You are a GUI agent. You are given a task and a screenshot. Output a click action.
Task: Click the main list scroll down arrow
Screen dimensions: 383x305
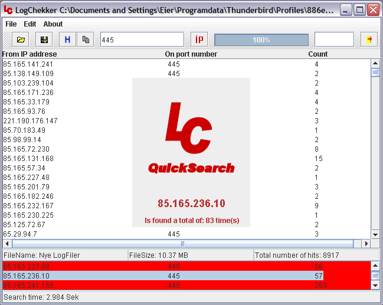375,235
